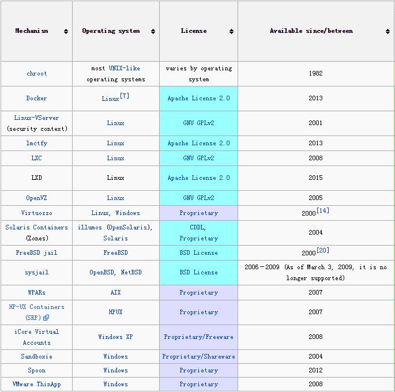Sort by Available since/between column arrows
395x392 pixels.
[388, 32]
